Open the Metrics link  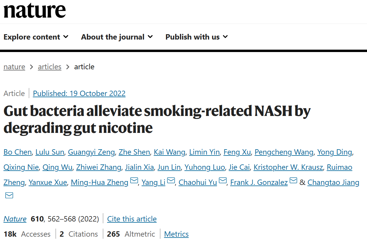(x=176, y=234)
